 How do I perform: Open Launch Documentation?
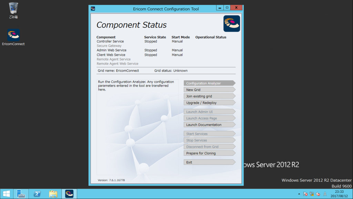(x=210, y=125)
